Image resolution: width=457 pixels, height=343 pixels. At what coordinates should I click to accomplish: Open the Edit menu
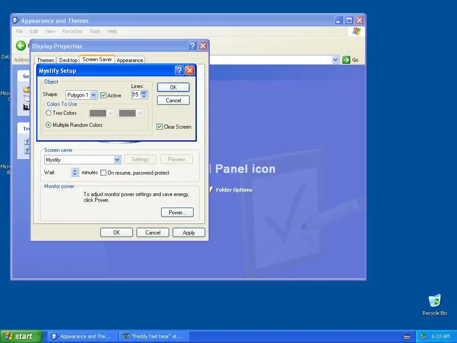[x=34, y=31]
